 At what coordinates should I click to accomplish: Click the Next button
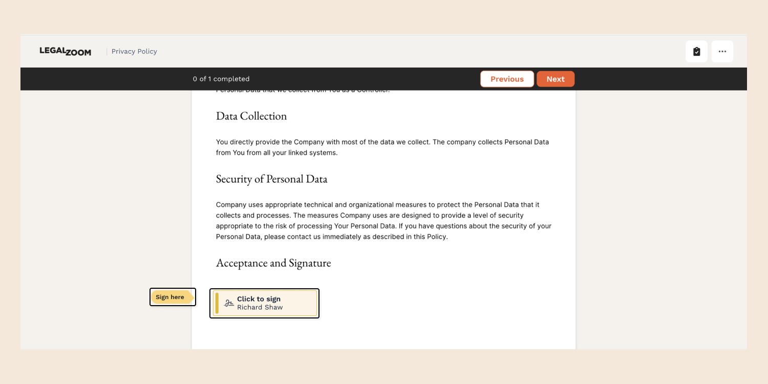click(556, 79)
